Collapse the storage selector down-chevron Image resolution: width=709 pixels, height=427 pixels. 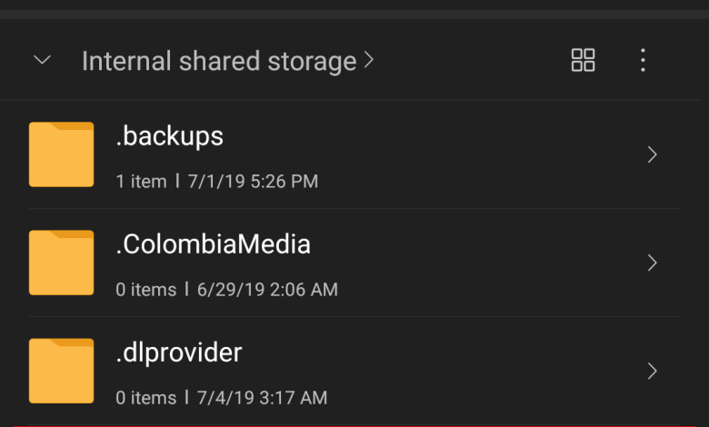point(42,61)
